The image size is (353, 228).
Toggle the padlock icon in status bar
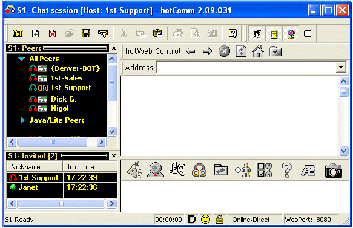(220, 219)
